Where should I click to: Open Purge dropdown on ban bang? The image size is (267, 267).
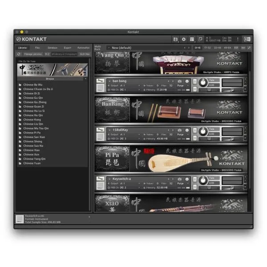[x=182, y=85]
